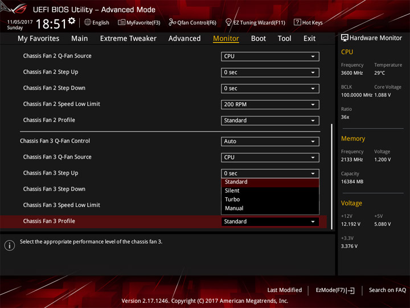
Task: Click the settings gear icon next to the clock
Action: pyautogui.click(x=71, y=21)
